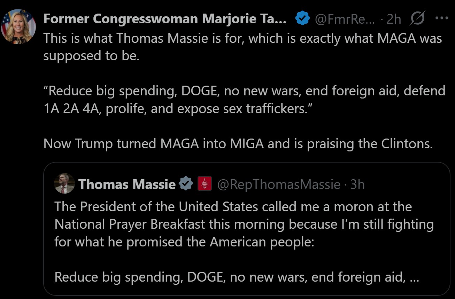Click the blue verified checkmark badge
Screen dimensions: 455x299
click(x=302, y=19)
